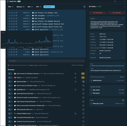Switch to the CPU tab
Viewport: 127px width, 126px height.
click(x=11, y=7)
